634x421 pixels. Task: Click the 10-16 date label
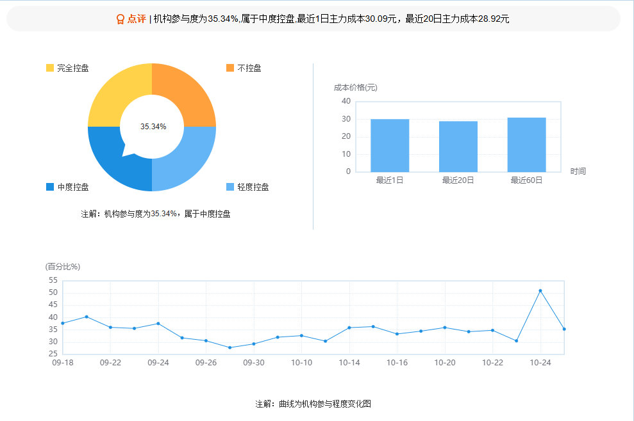(397, 363)
